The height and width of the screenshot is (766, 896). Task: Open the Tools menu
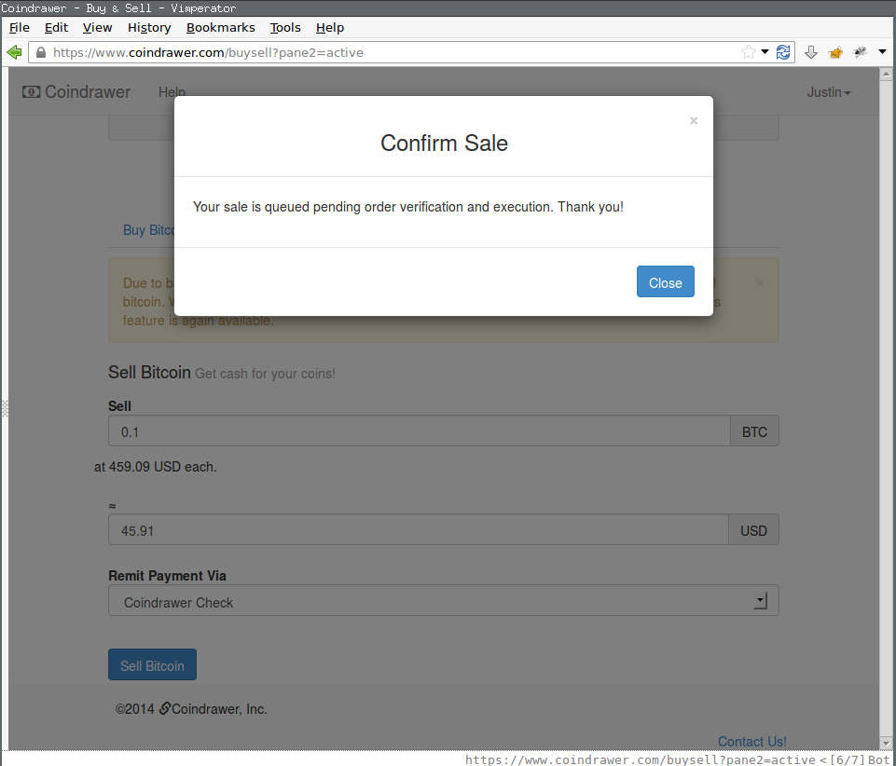(285, 27)
